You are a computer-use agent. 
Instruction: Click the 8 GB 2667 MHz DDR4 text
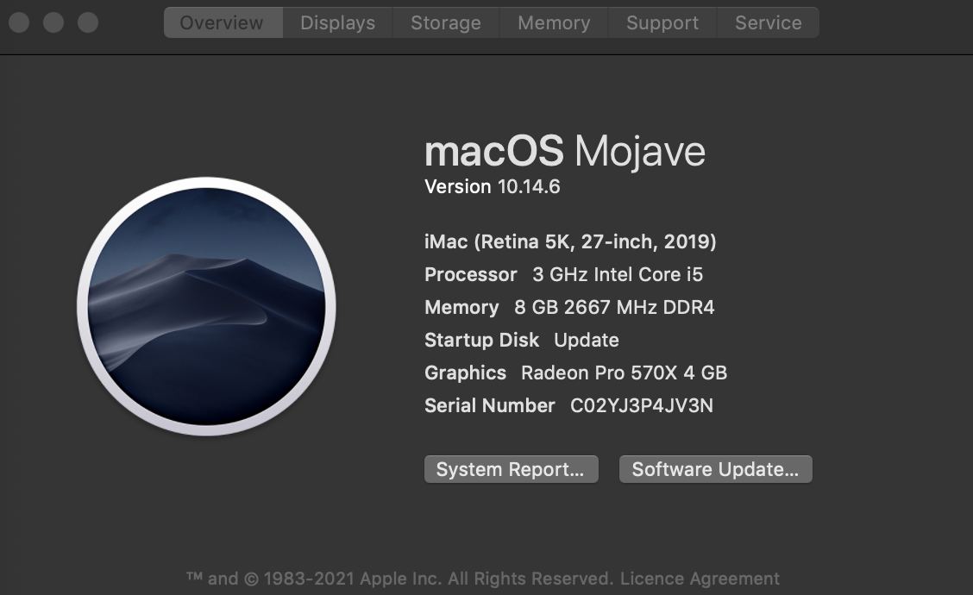tap(614, 307)
